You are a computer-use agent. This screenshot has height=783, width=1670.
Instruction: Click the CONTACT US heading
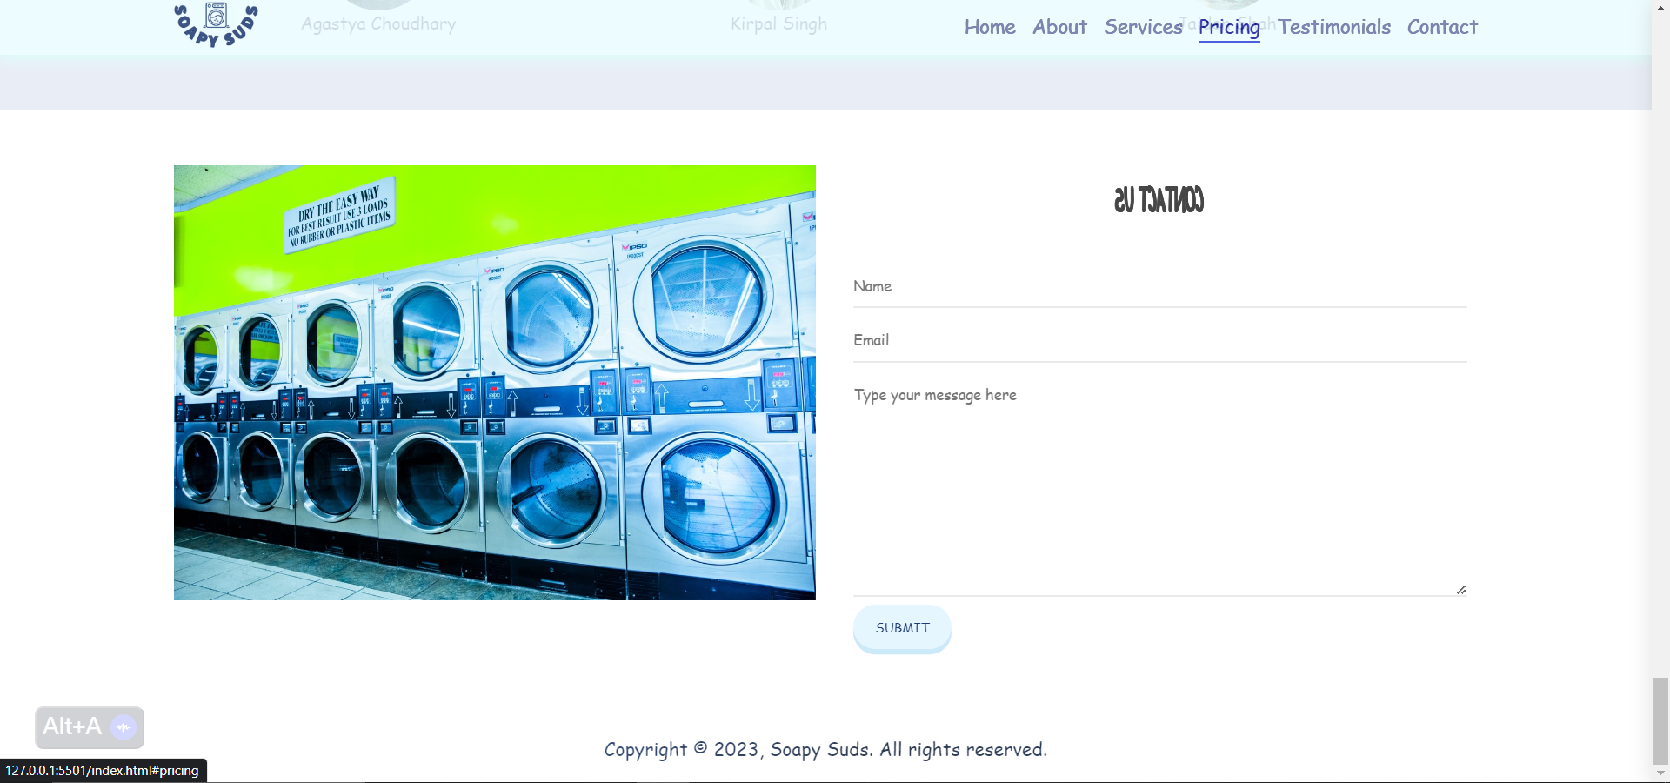(x=1159, y=202)
